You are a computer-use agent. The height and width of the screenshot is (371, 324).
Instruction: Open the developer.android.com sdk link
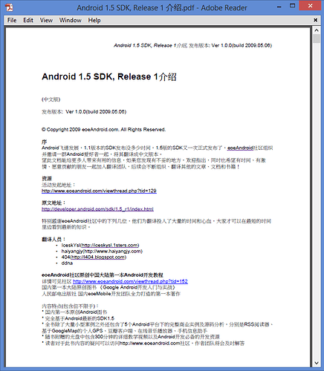click(x=97, y=209)
